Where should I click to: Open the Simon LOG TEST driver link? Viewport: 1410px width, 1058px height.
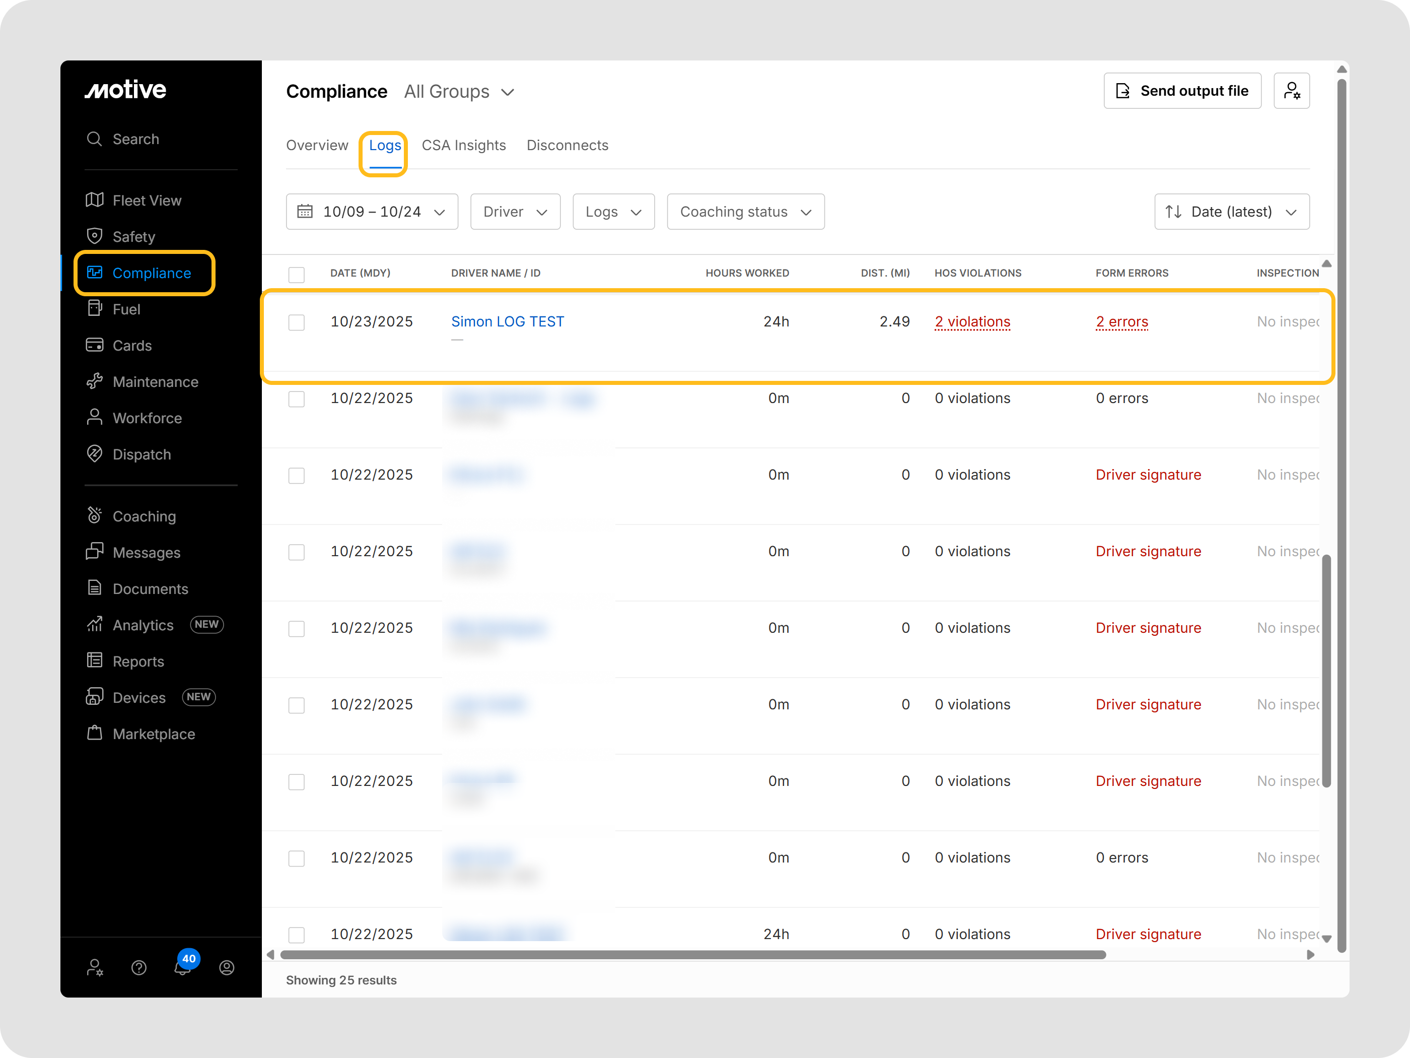click(508, 321)
